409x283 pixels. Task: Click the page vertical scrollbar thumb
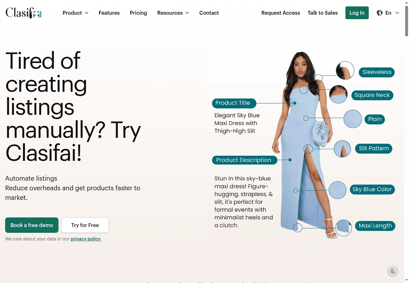click(x=406, y=20)
